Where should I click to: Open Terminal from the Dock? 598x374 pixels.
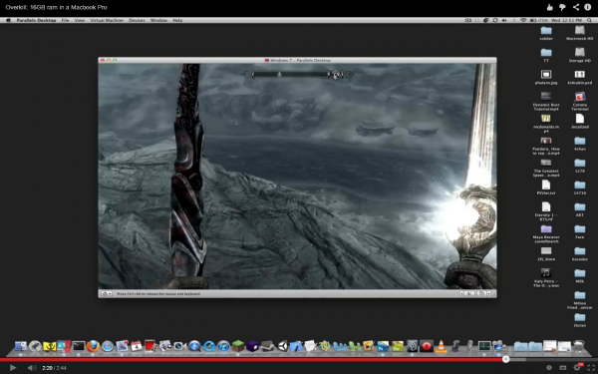(79, 346)
